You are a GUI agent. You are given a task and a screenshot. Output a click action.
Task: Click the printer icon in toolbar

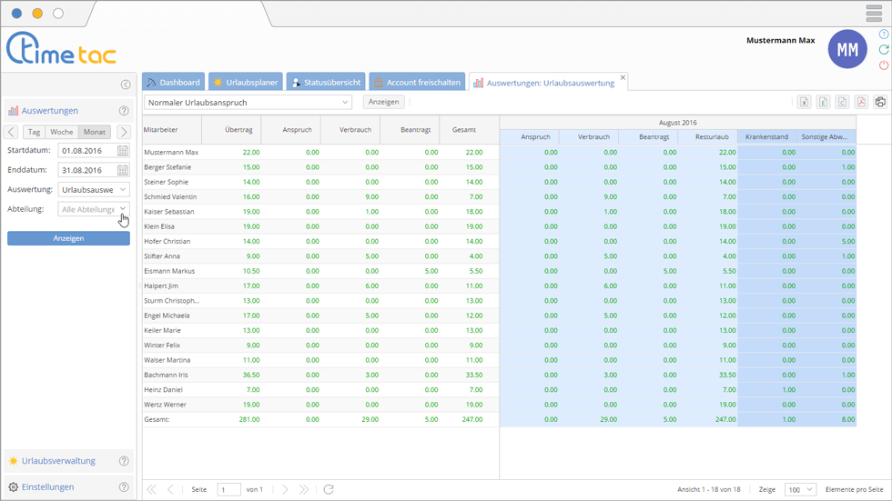(880, 102)
